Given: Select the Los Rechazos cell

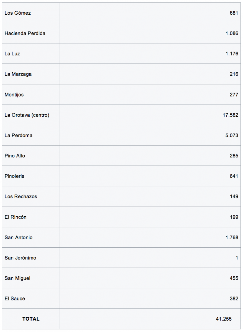Looking at the screenshot, I should click(21, 196).
